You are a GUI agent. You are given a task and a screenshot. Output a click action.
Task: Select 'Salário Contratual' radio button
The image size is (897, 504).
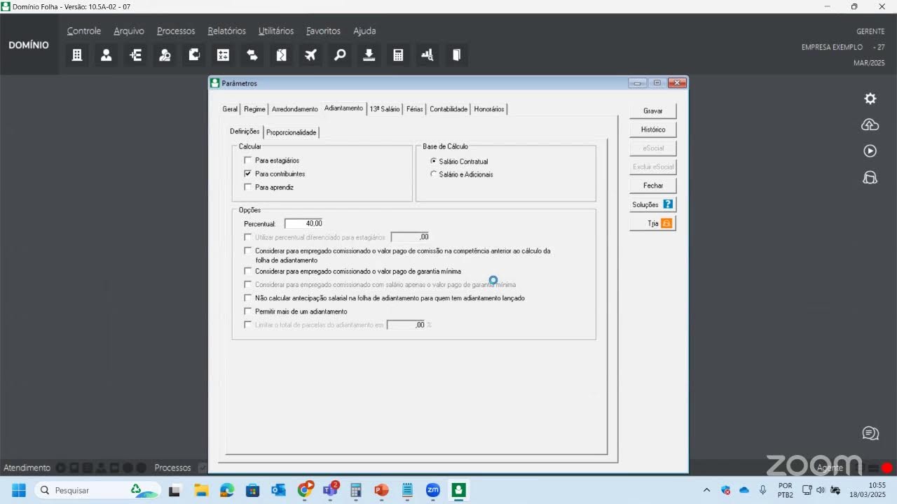click(x=434, y=161)
